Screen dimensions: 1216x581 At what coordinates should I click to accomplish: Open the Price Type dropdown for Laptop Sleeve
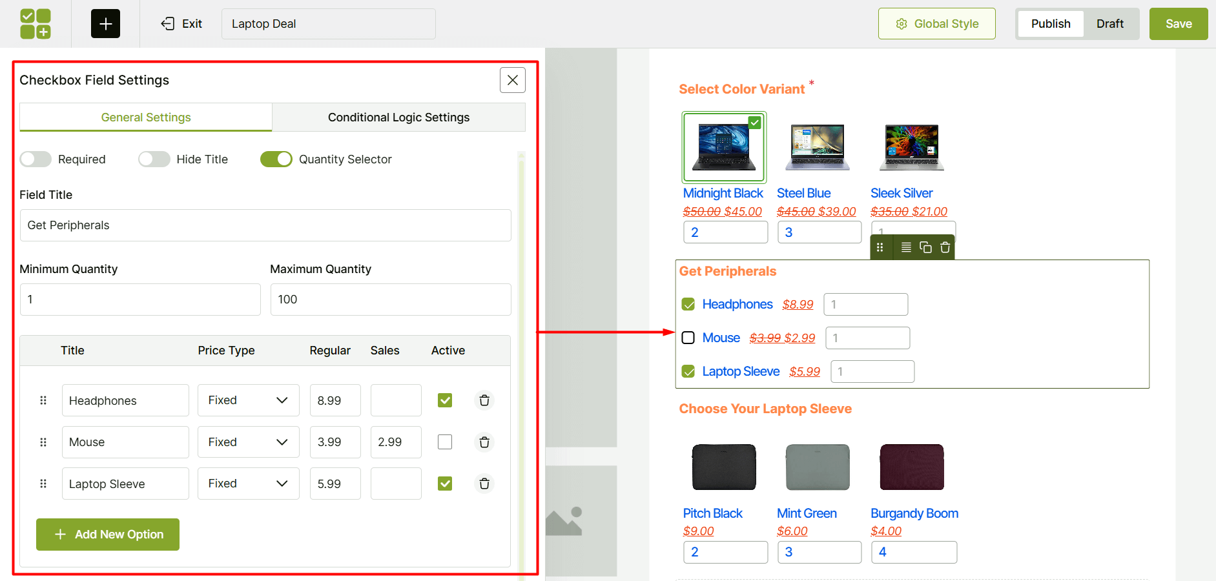click(x=248, y=484)
